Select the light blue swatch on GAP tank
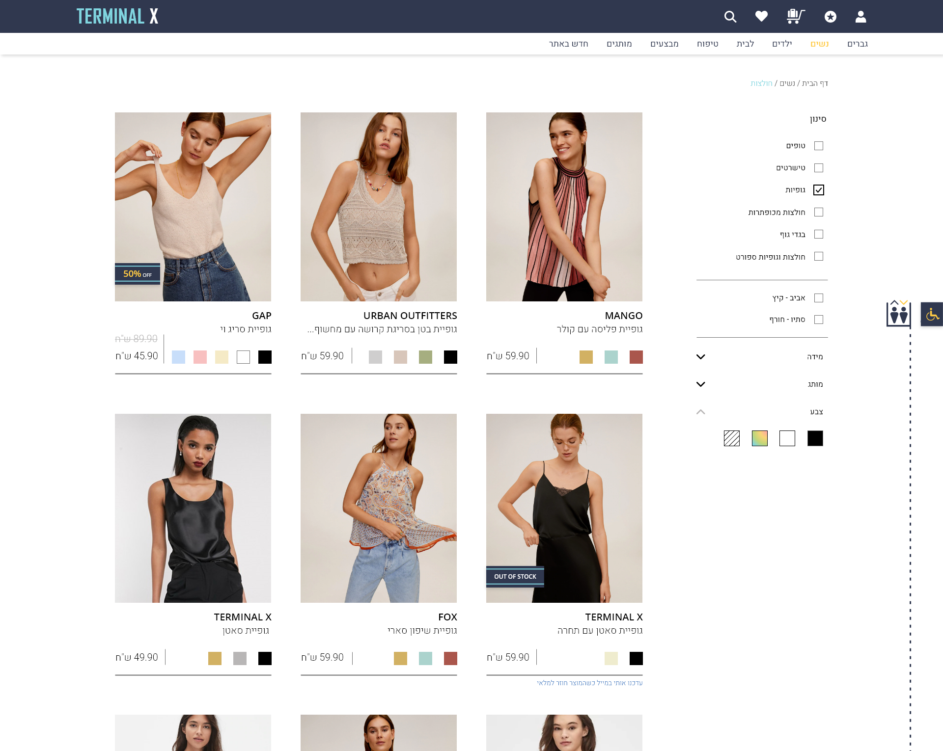Viewport: 943px width, 751px height. point(178,357)
